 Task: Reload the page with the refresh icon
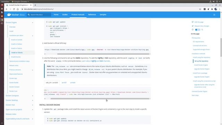[x=14, y=9]
